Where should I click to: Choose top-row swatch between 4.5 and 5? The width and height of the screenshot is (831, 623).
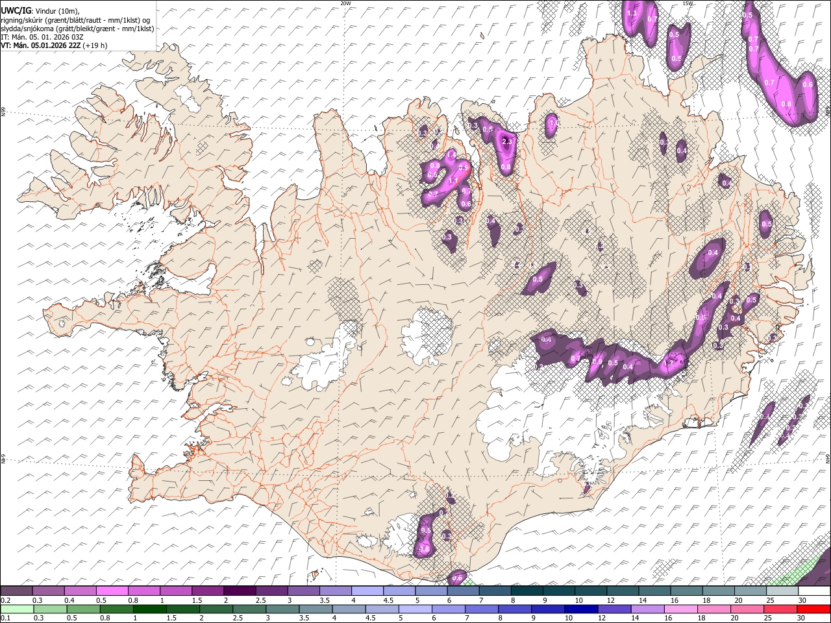tap(399, 591)
